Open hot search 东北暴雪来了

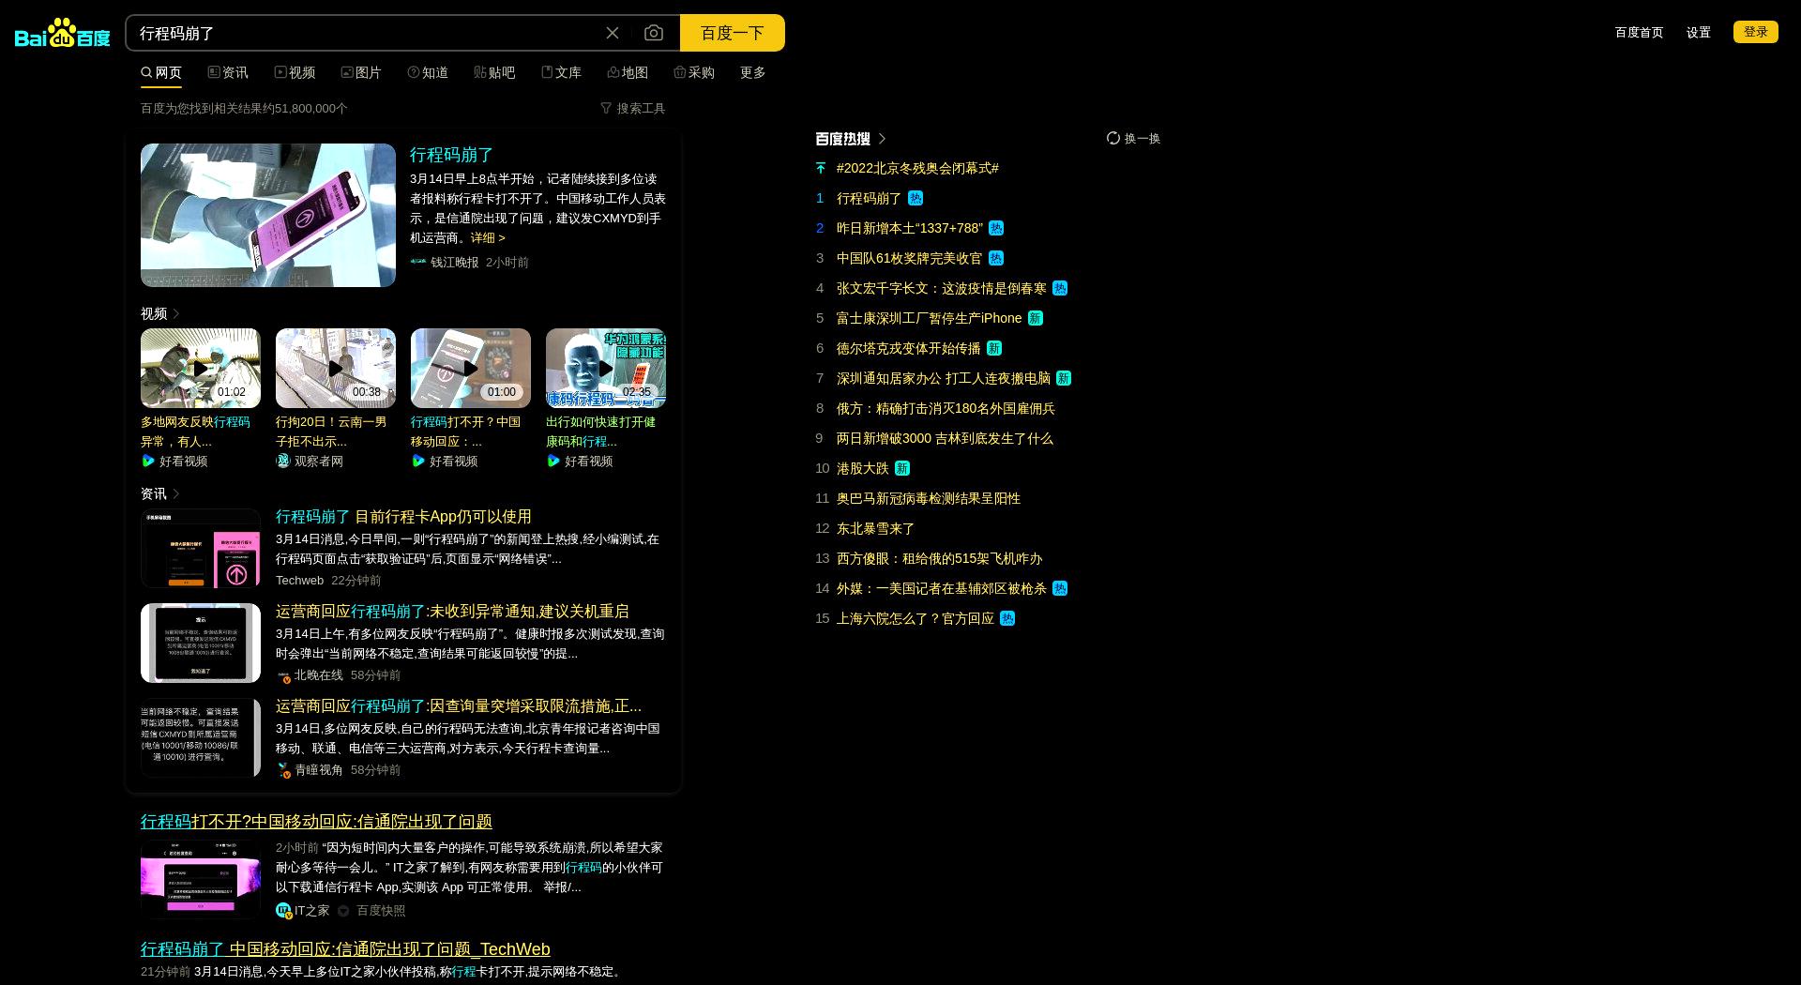(876, 528)
